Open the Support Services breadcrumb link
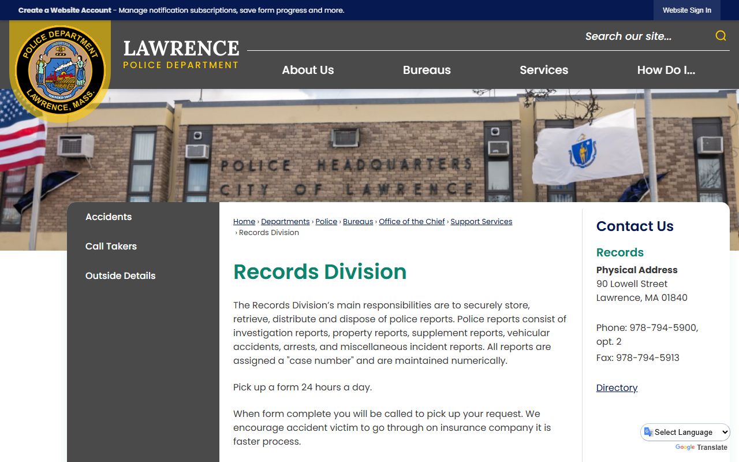The width and height of the screenshot is (739, 462). (482, 222)
